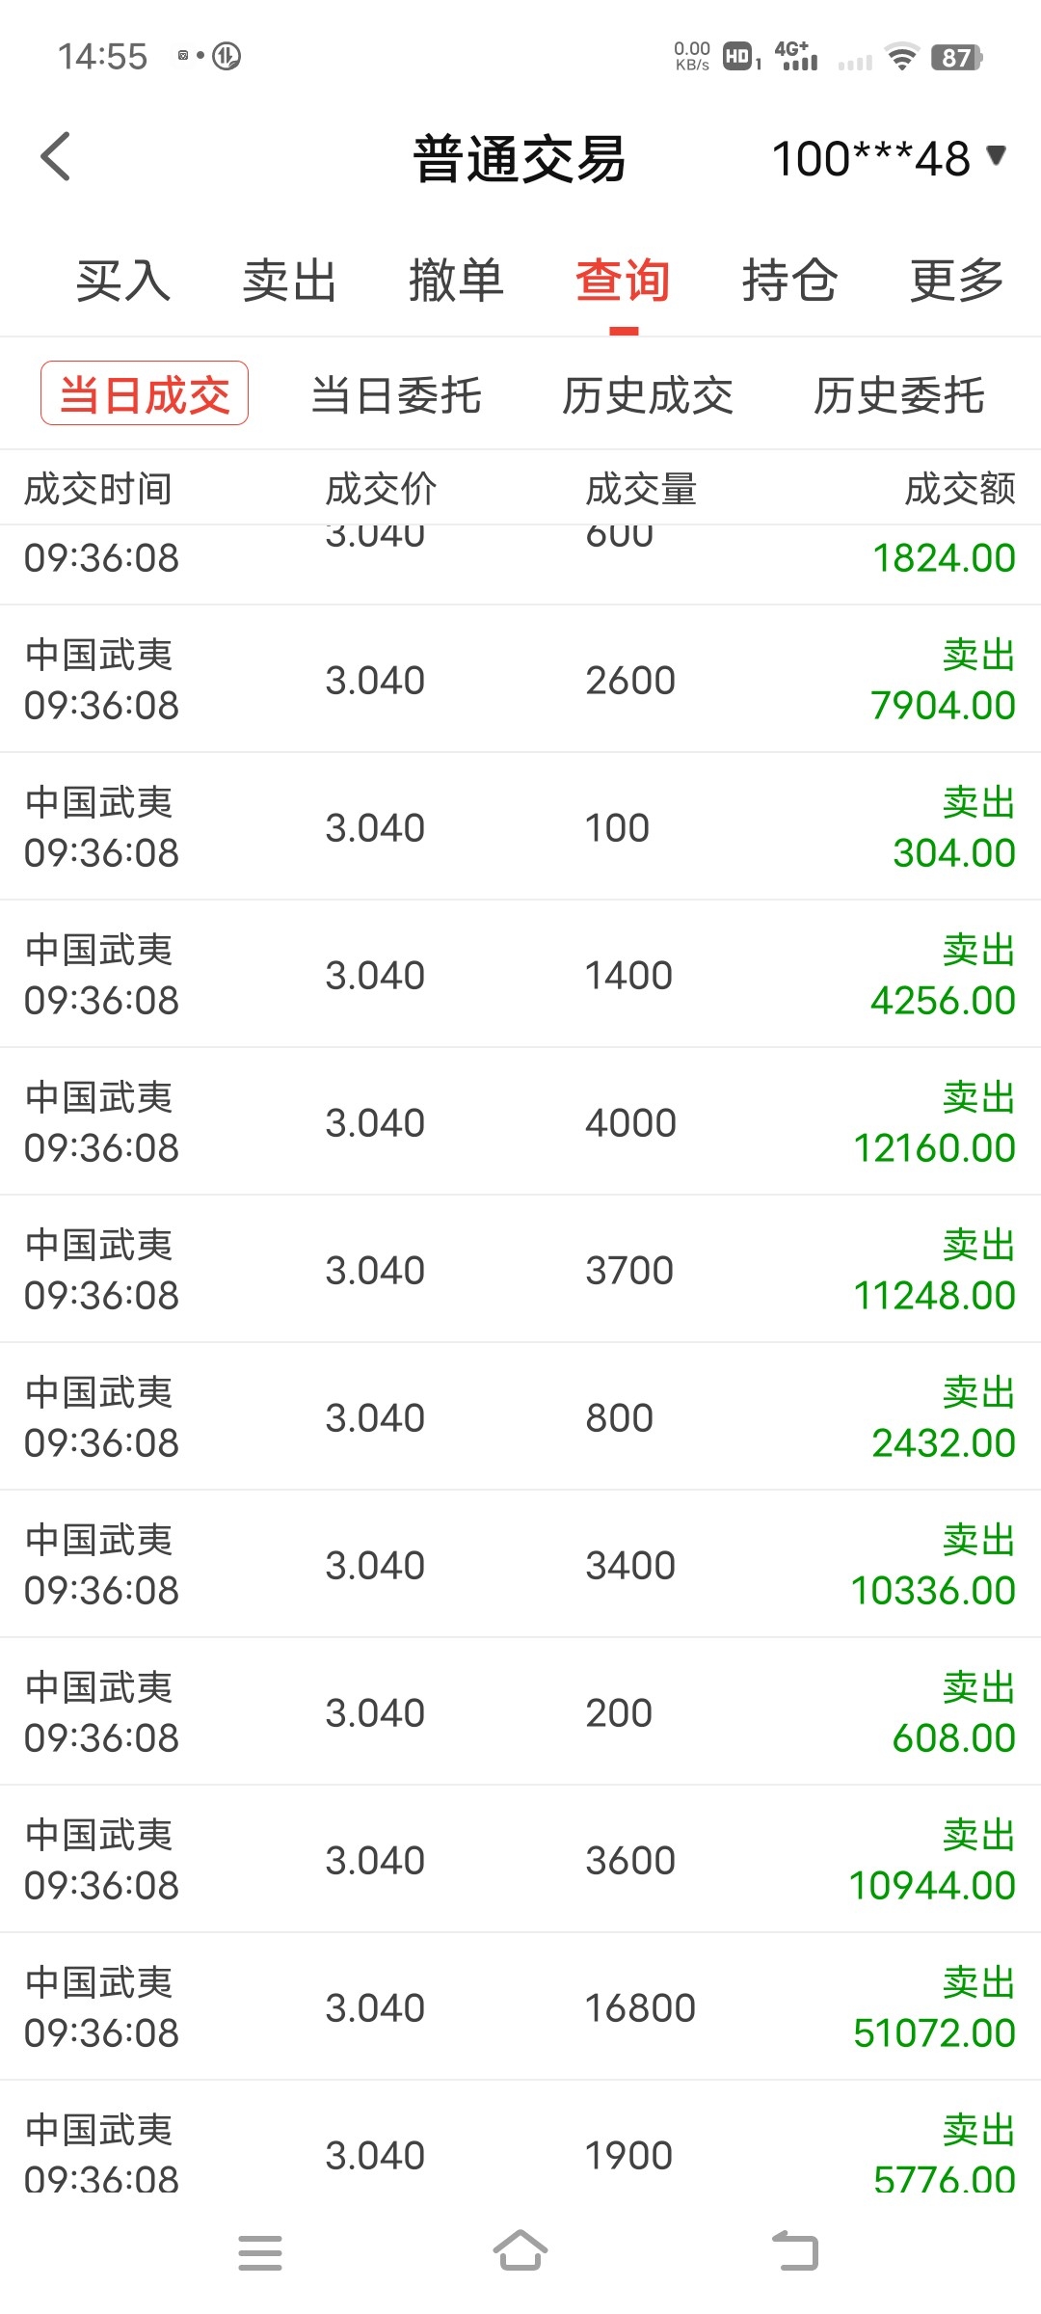This screenshot has height=2314, width=1041.
Task: Switch to the 卖出 tab
Action: click(x=289, y=281)
